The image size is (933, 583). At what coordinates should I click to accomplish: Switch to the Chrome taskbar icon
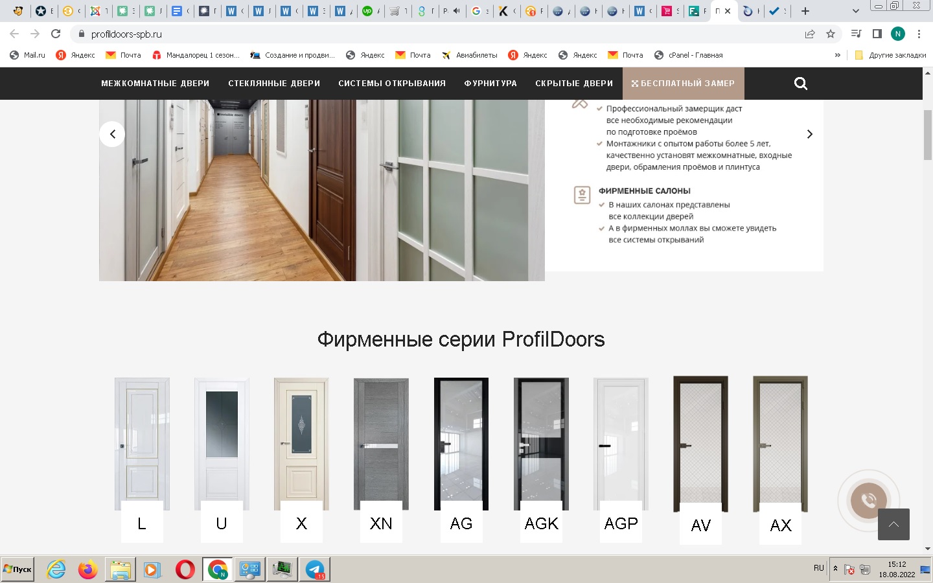(218, 569)
